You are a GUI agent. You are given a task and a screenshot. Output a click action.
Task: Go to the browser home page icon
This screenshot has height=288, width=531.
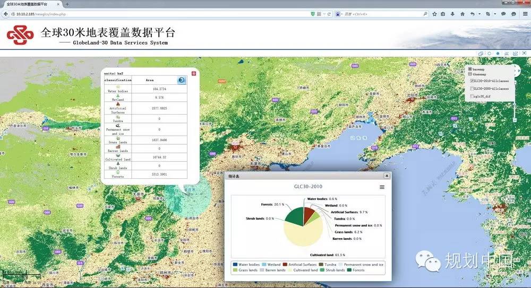(x=463, y=14)
